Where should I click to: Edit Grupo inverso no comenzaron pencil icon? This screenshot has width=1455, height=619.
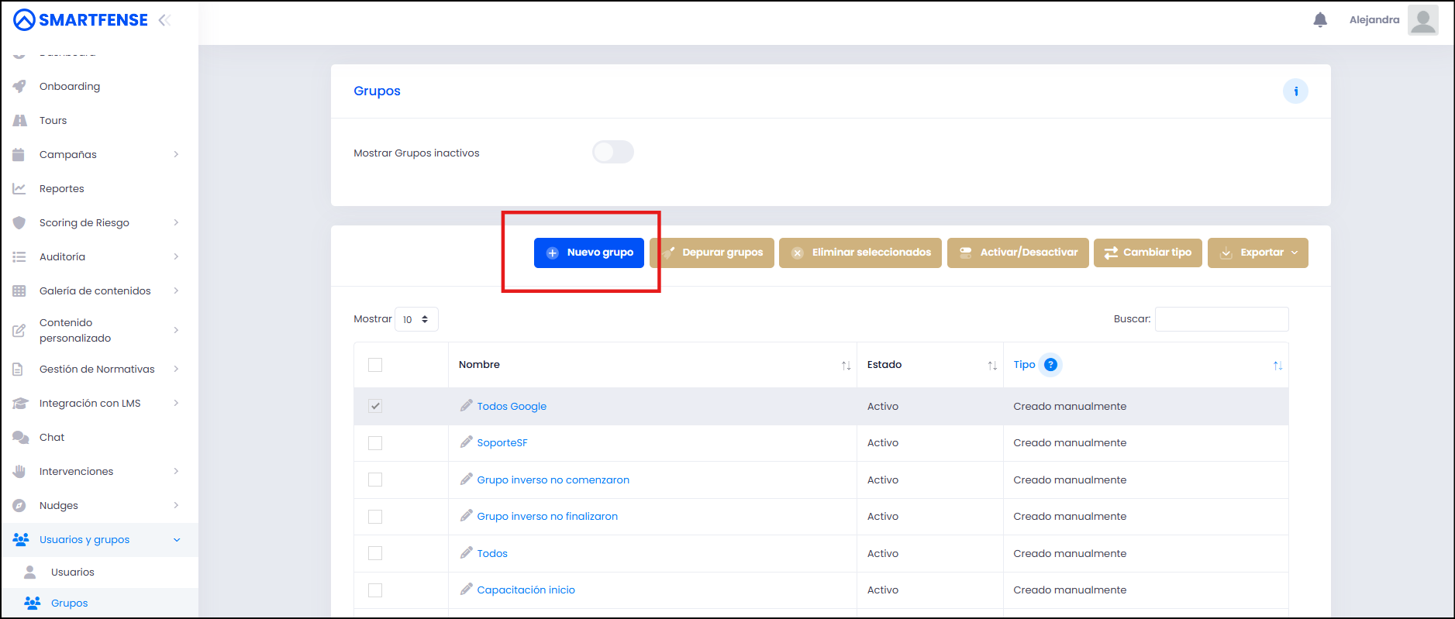pyautogui.click(x=466, y=479)
